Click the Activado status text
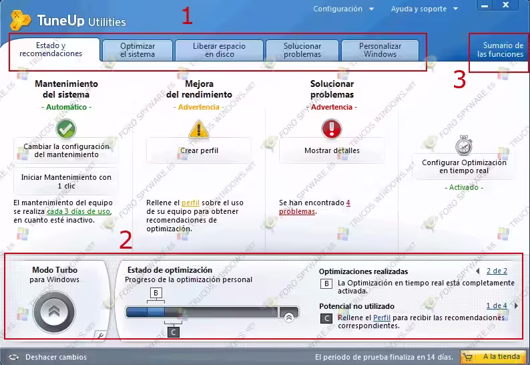 pos(464,187)
